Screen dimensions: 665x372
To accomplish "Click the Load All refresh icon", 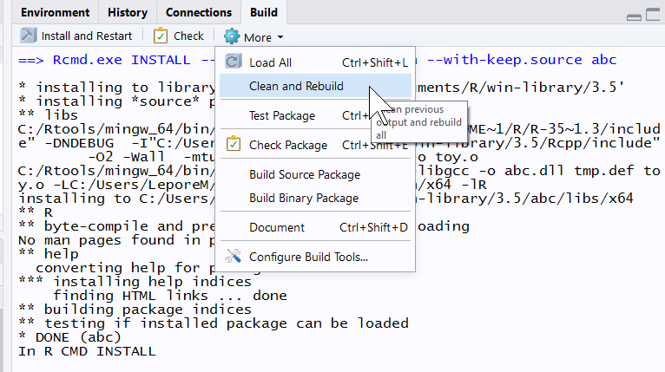I will (233, 62).
